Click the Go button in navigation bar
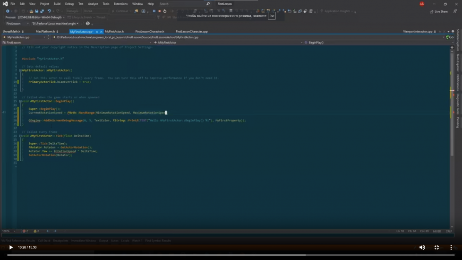This screenshot has width=462, height=260. [x=450, y=37]
